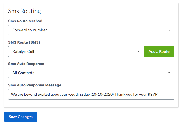Place cursor before "We are beyond excited"
This screenshot has height=126, width=191.
click(x=11, y=94)
